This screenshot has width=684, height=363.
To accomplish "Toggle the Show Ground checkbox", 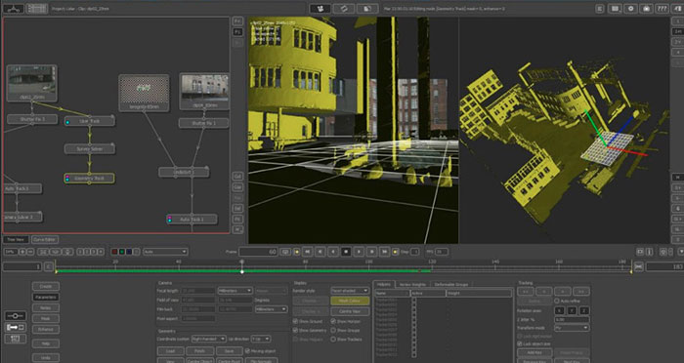I will pyautogui.click(x=296, y=321).
